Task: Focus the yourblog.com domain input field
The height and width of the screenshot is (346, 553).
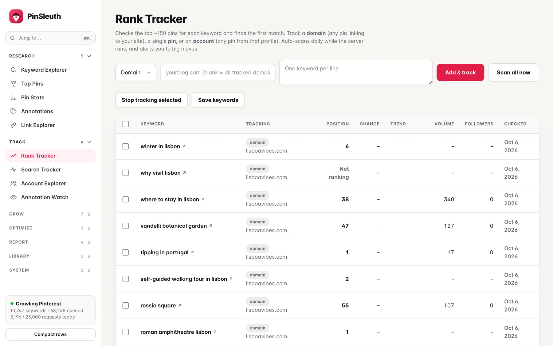Action: tap(218, 73)
